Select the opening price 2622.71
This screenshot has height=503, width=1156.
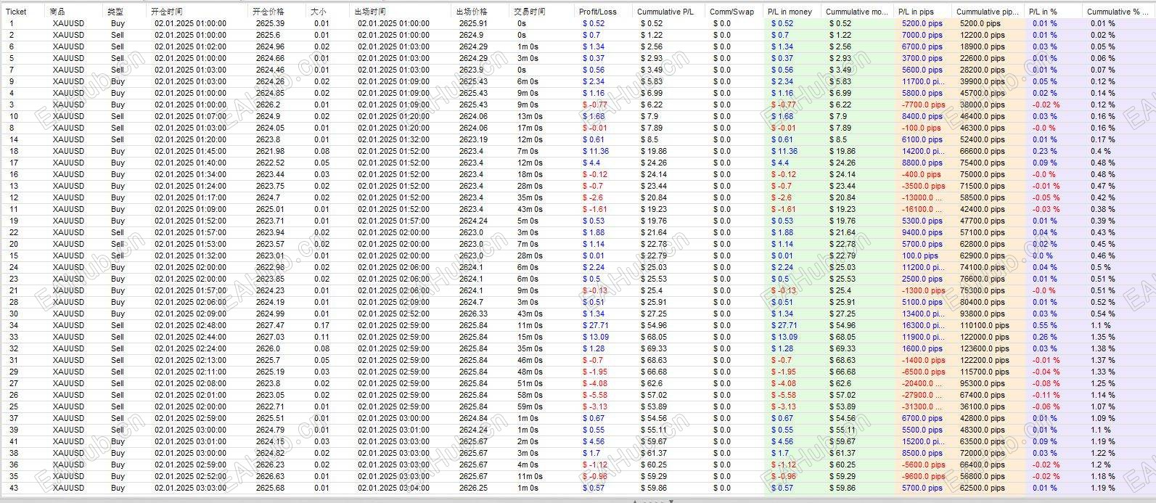click(270, 406)
